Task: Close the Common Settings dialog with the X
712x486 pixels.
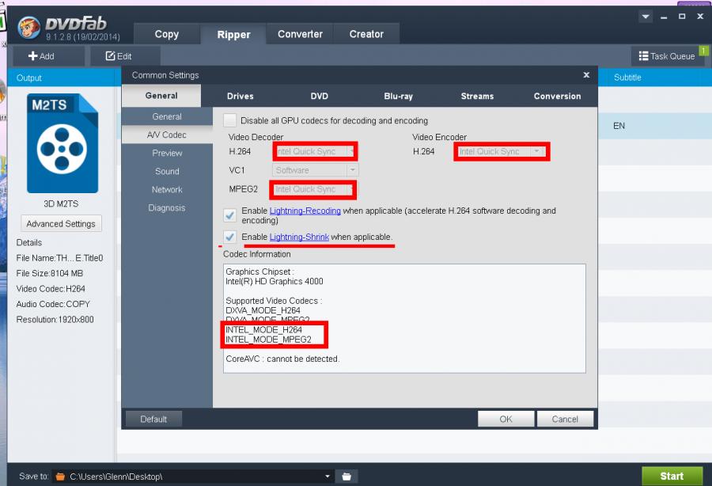Action: point(586,75)
